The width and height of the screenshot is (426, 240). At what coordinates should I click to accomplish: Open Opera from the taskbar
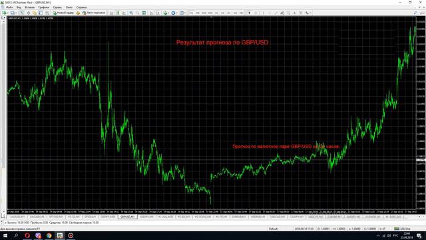(27, 235)
